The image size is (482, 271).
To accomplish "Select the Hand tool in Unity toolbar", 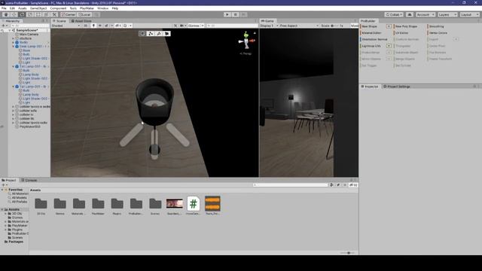I will tap(6, 15).
